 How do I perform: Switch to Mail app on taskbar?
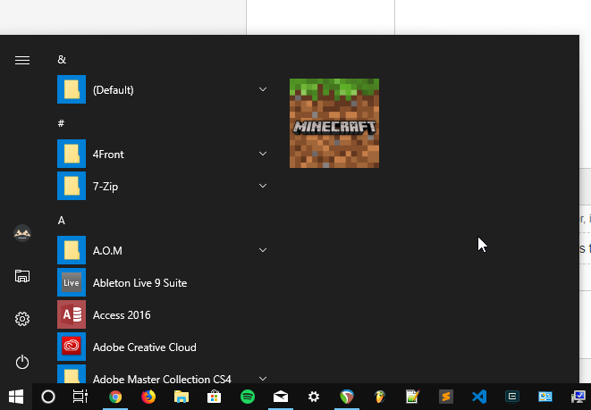pos(281,397)
